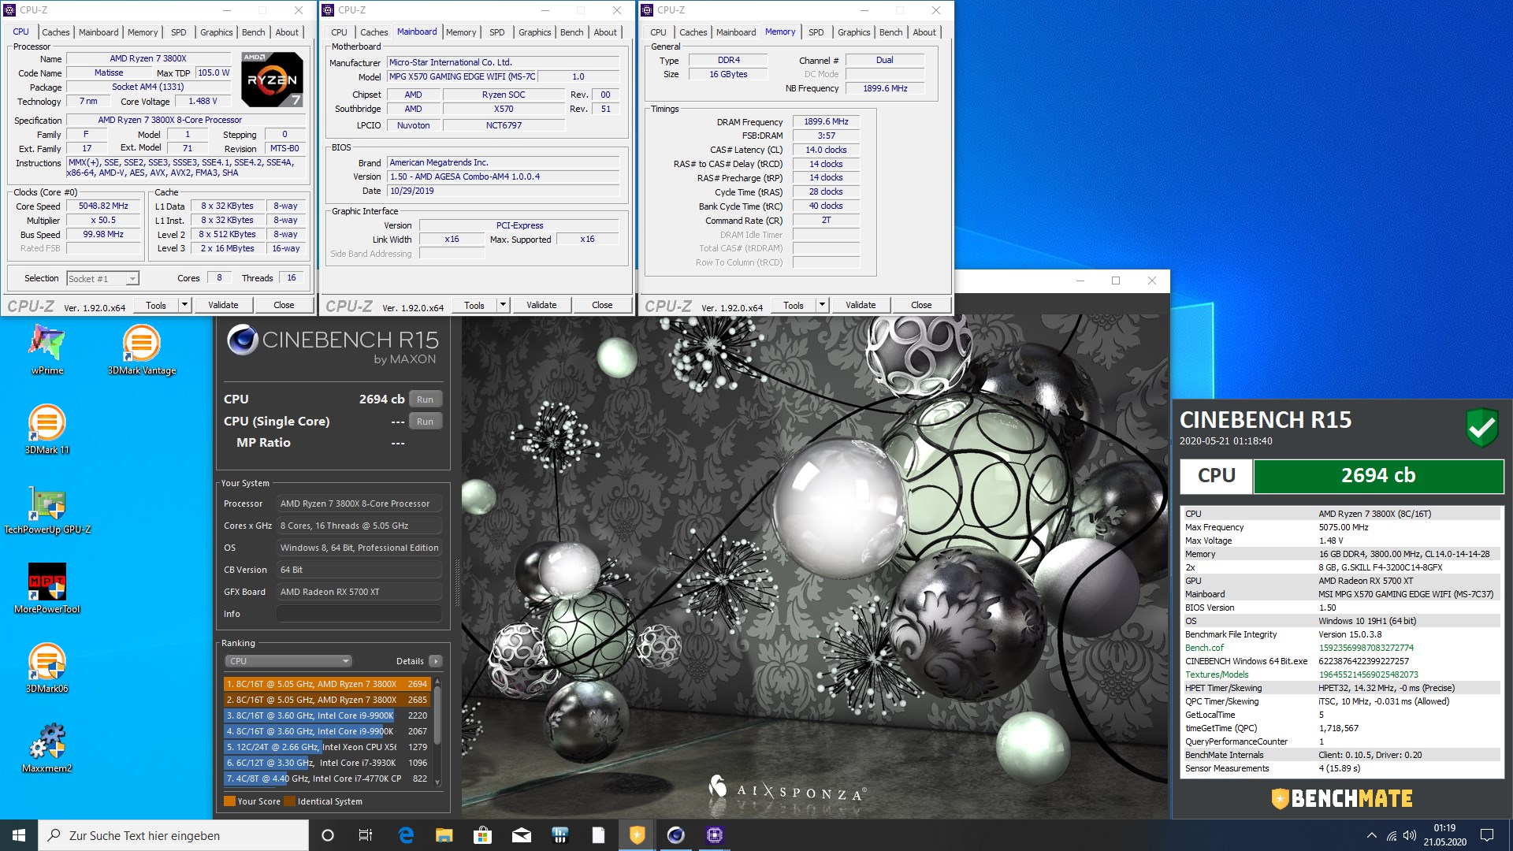Select ranking row 3 scoring 2220
1513x851 pixels.
pos(327,715)
